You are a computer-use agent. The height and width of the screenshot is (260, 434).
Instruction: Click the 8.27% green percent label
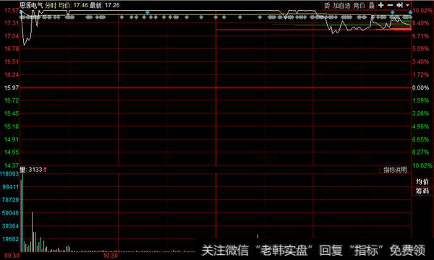[420, 152]
